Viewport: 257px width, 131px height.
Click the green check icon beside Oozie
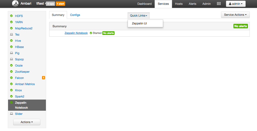[x=11, y=65]
